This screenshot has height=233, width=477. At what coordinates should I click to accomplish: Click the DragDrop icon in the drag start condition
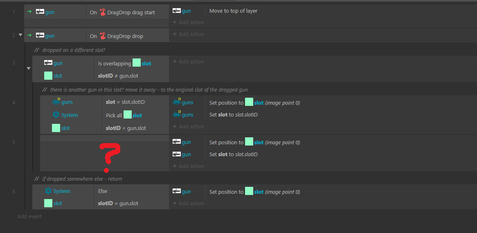tap(103, 12)
